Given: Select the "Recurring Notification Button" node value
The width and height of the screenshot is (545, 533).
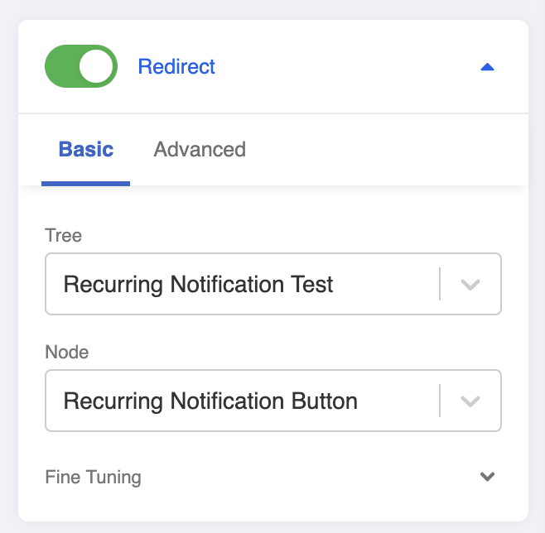Looking at the screenshot, I should tap(210, 401).
